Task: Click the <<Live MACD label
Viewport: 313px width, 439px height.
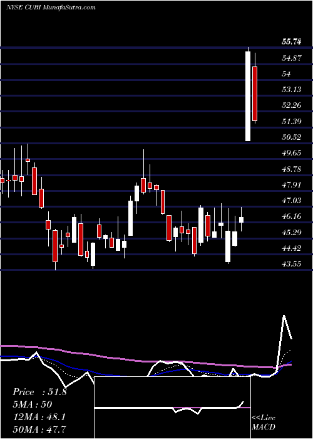Action: [264, 422]
